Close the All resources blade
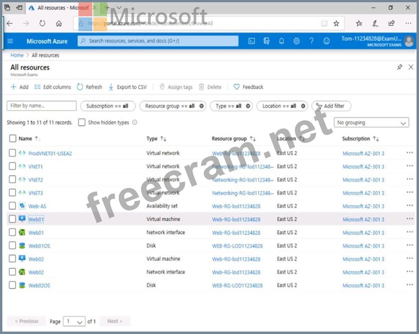 (411, 67)
